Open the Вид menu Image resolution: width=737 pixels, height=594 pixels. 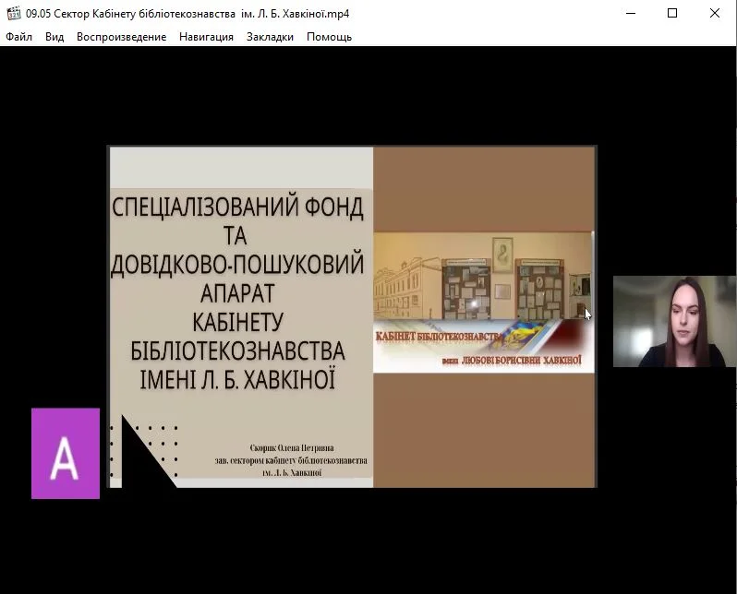54,37
